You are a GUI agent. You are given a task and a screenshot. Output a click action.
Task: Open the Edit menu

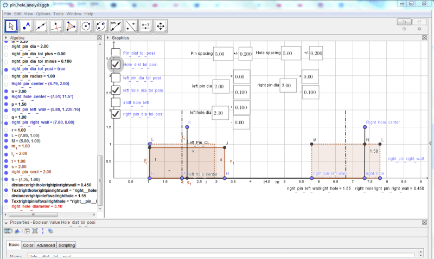[18, 14]
